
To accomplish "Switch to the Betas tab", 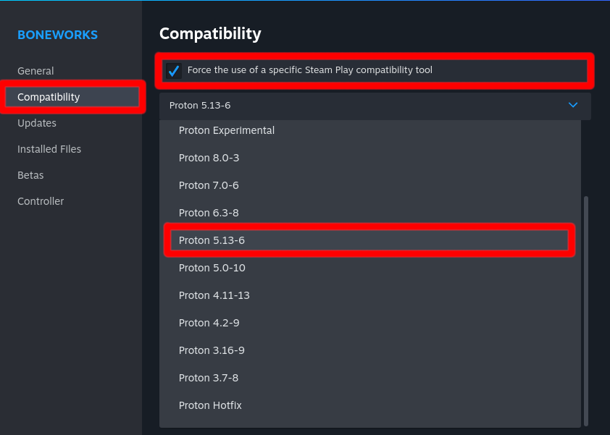I will 30,175.
